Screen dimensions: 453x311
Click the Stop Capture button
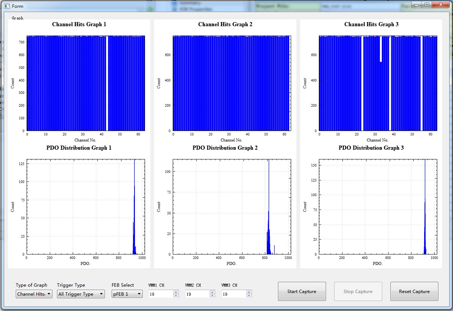358,292
